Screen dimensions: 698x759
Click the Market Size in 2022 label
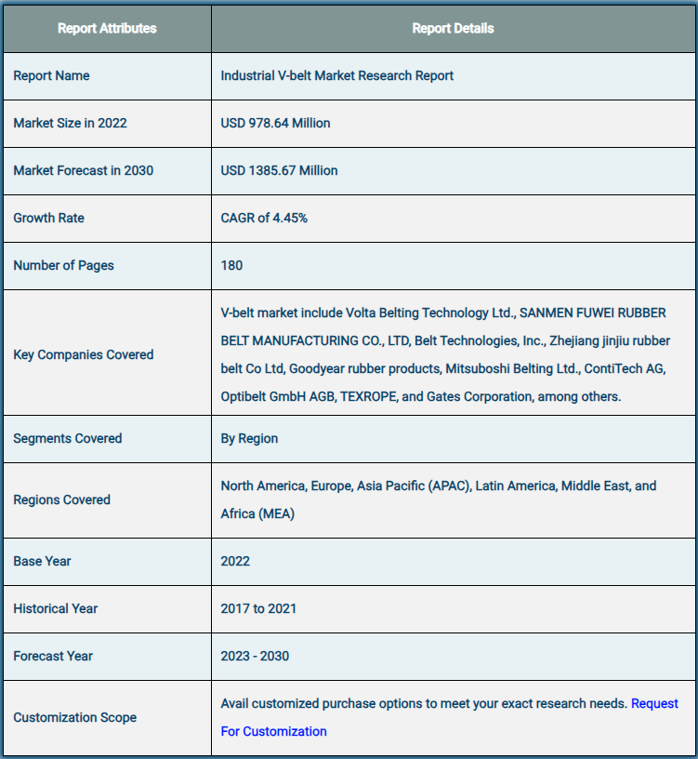[x=70, y=124]
